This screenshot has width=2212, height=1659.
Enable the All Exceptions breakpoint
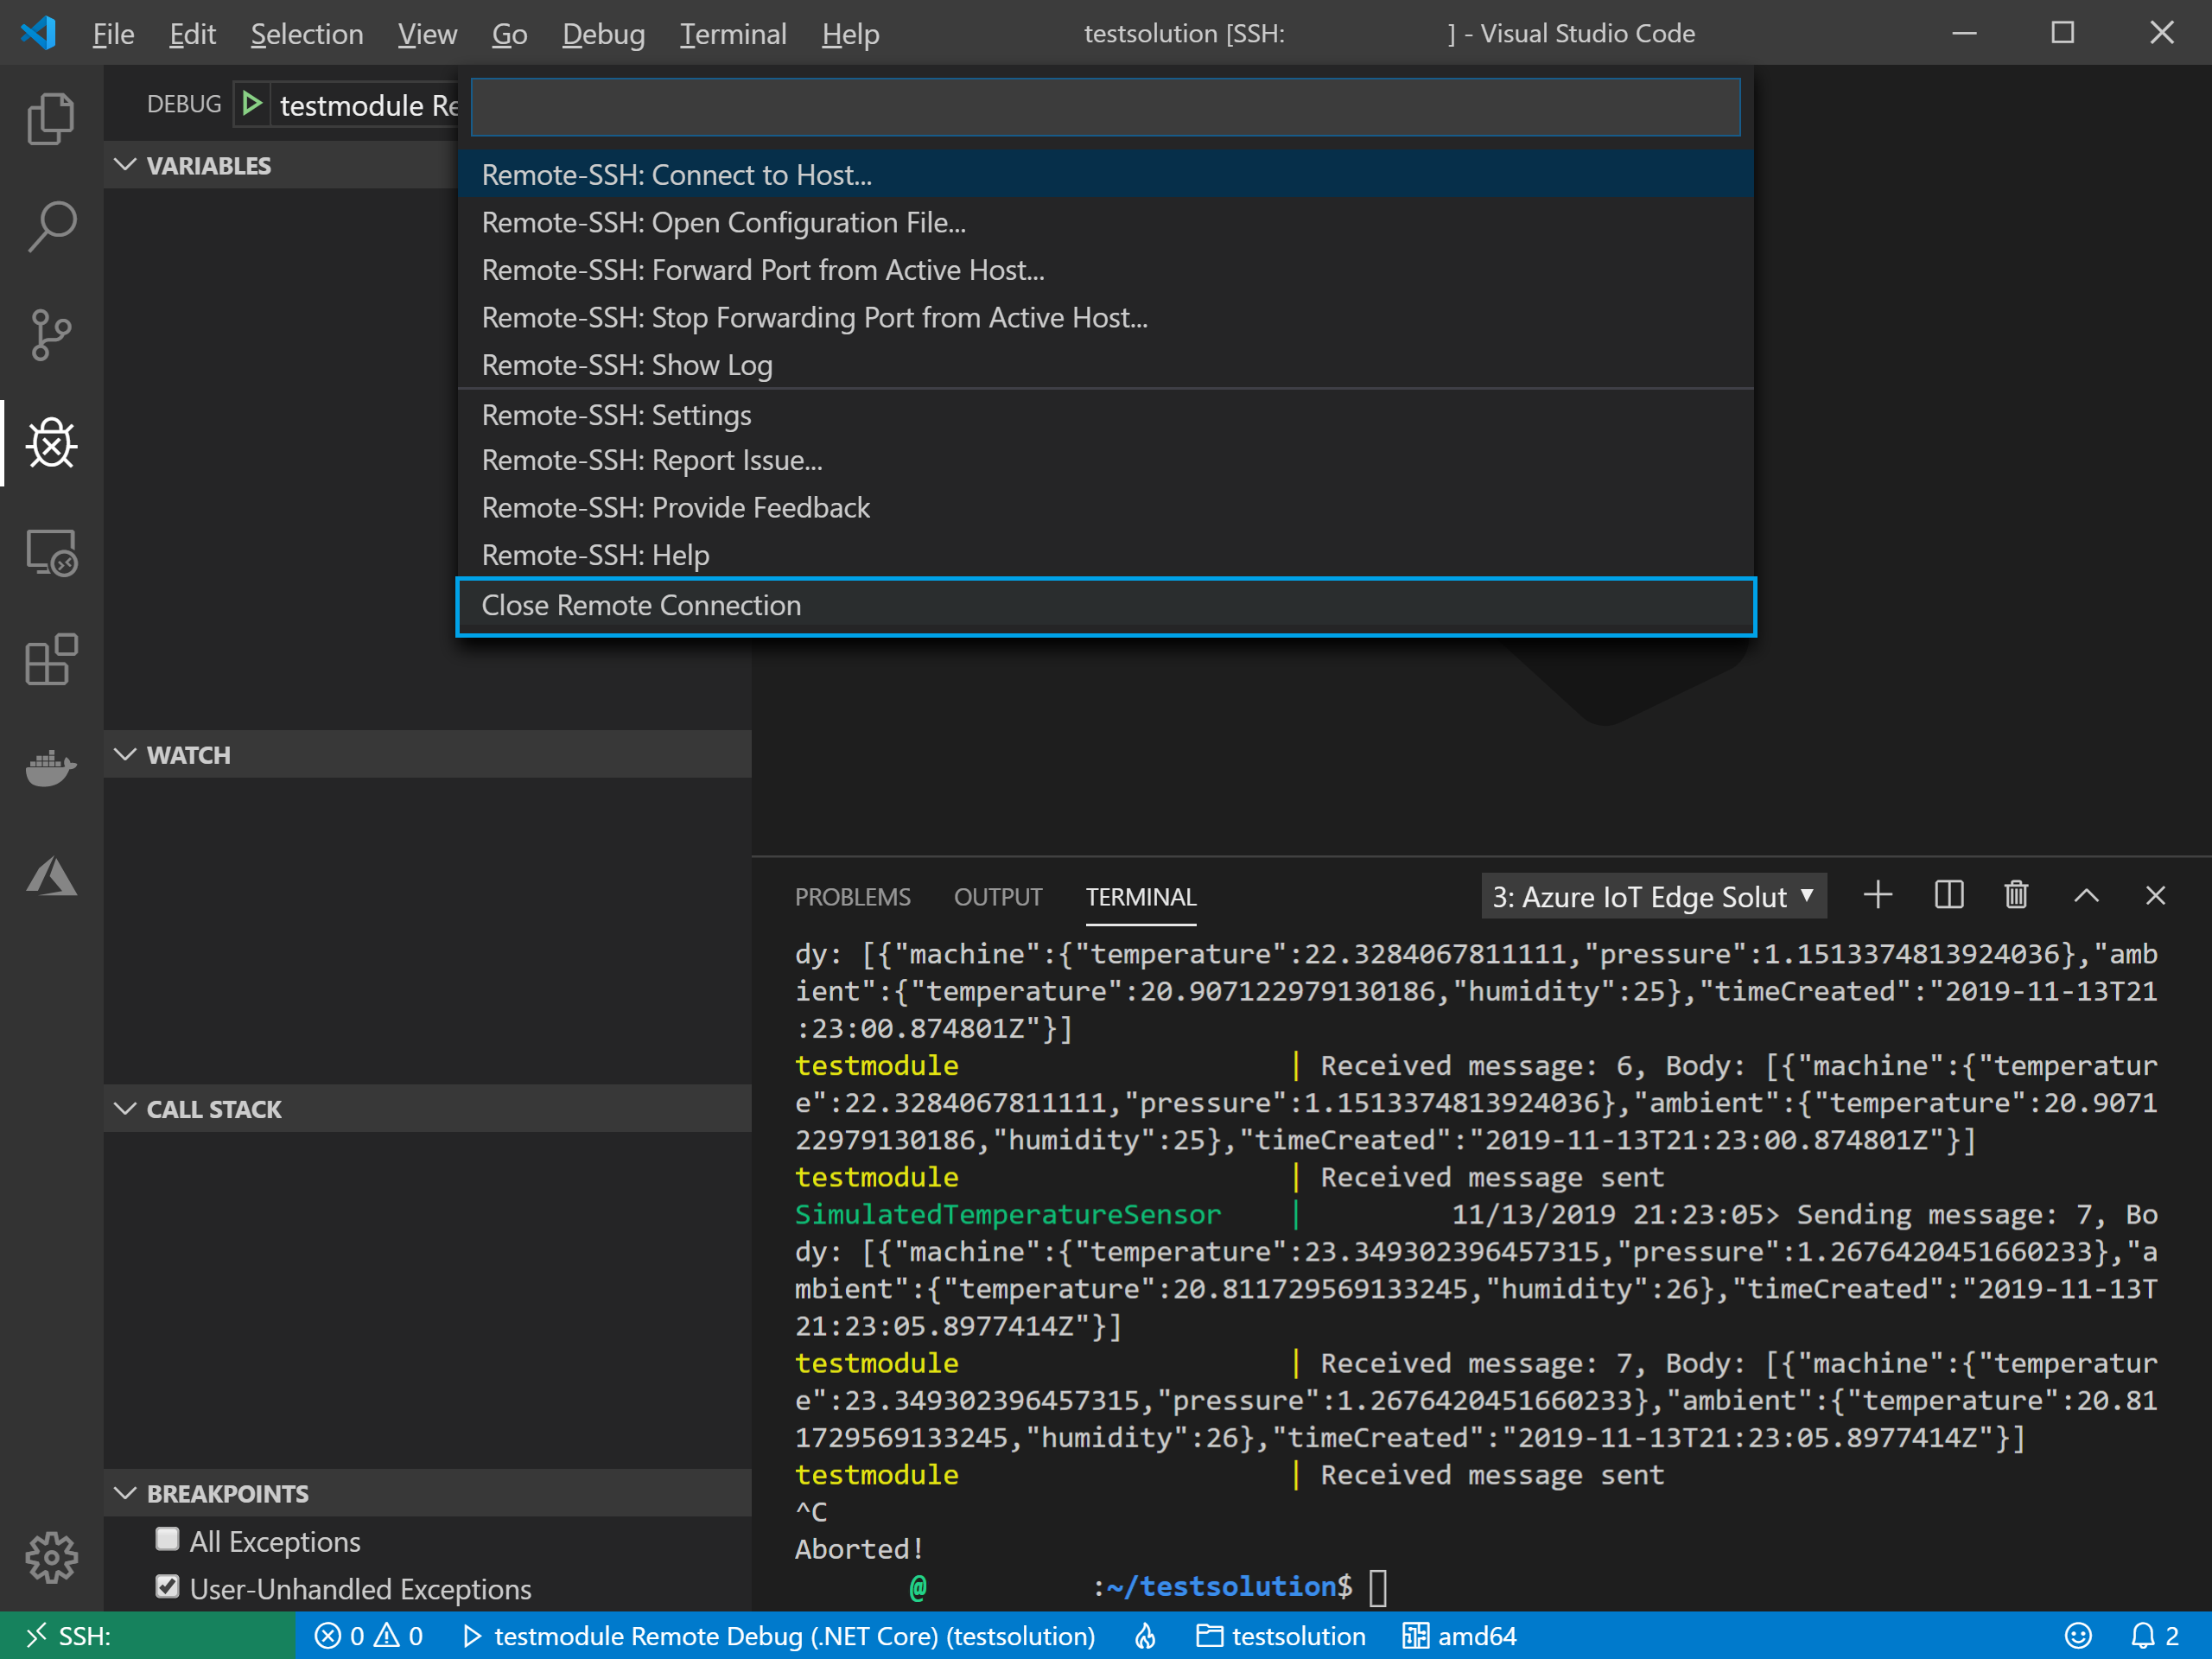[x=167, y=1539]
